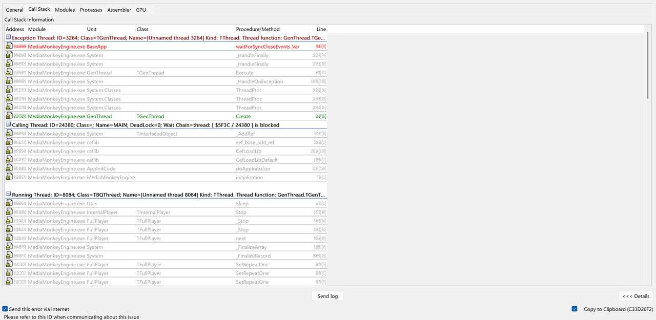Click the _HandleOnException procedure text
The height and width of the screenshot is (320, 656).
click(259, 81)
